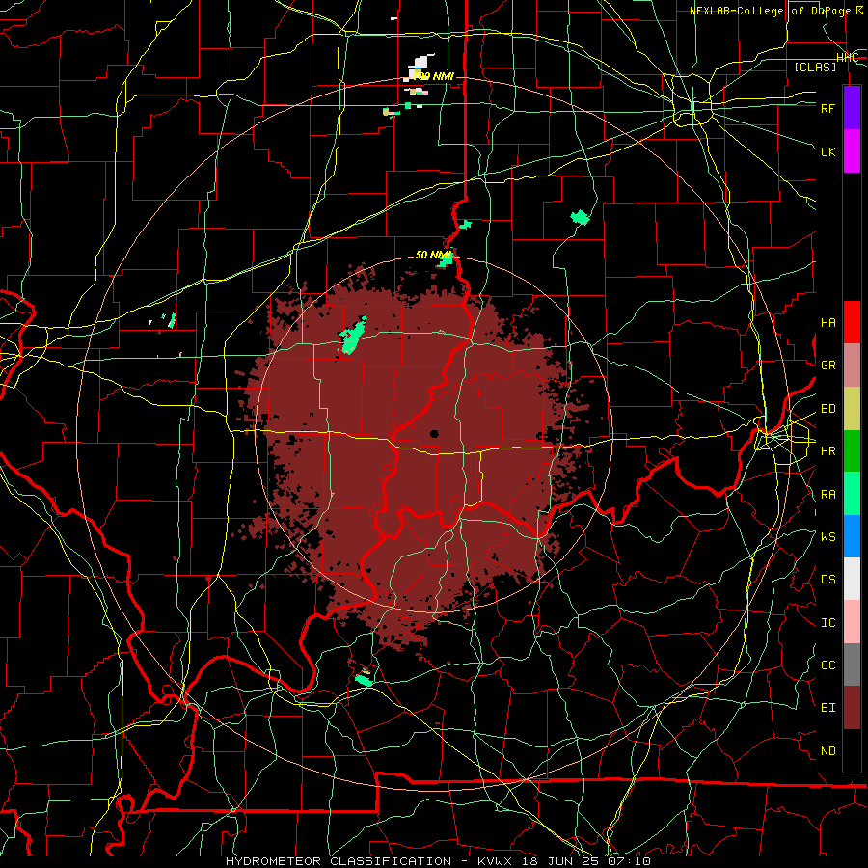Image resolution: width=868 pixels, height=868 pixels.
Task: Click the HHC product label
Action: tap(847, 57)
